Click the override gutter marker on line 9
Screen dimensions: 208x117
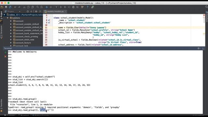pos(49,23)
